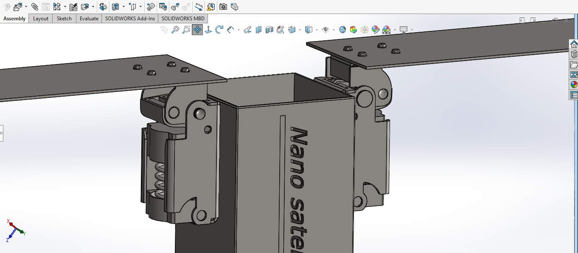Toggle the Hide/Show Items eye icon
Image resolution: width=578 pixels, height=253 pixels.
325,30
